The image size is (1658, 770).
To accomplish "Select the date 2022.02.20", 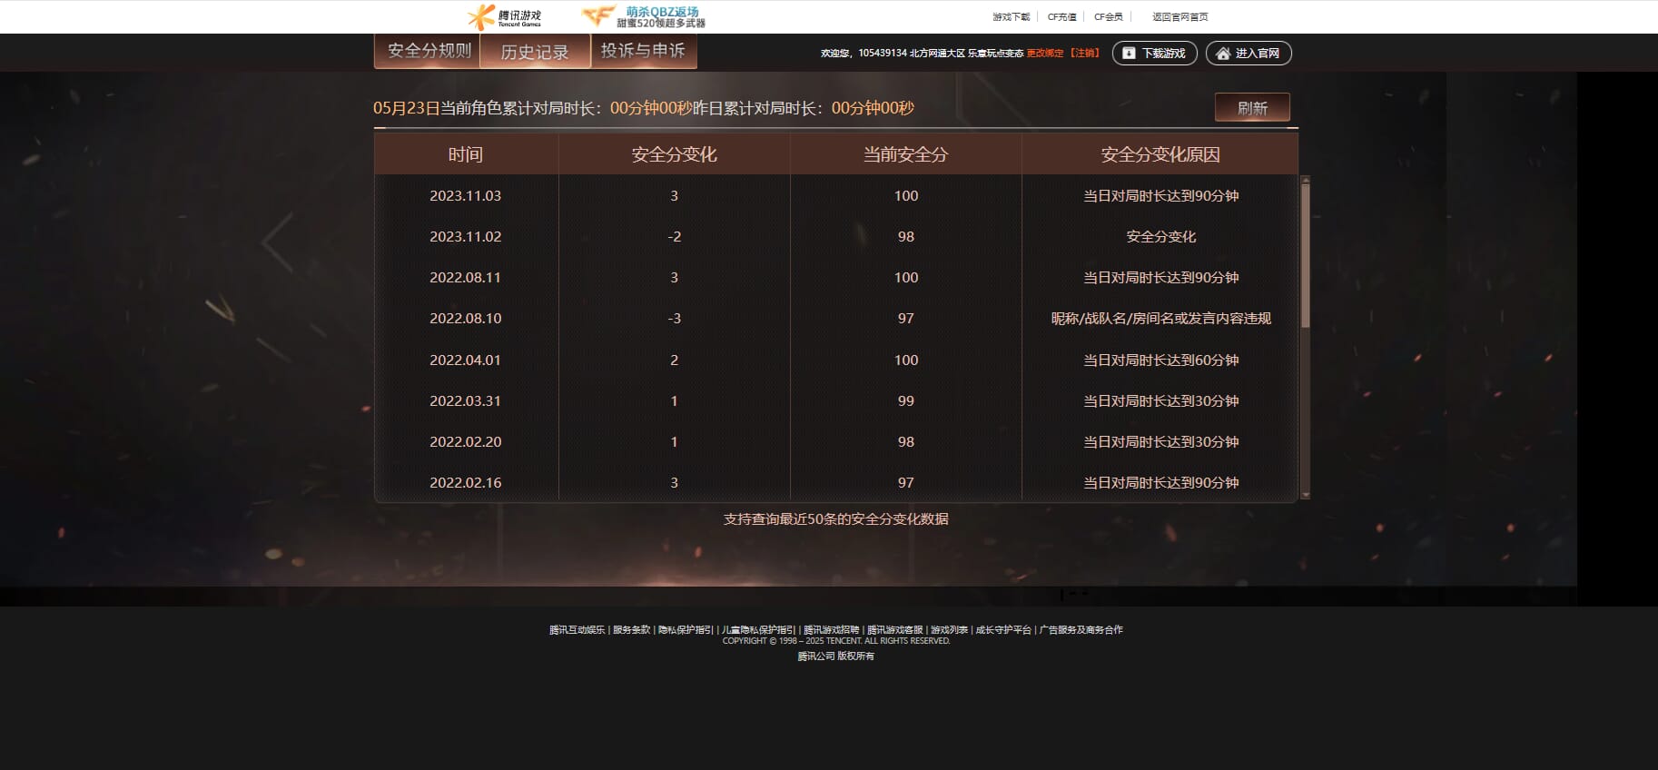I will coord(466,442).
